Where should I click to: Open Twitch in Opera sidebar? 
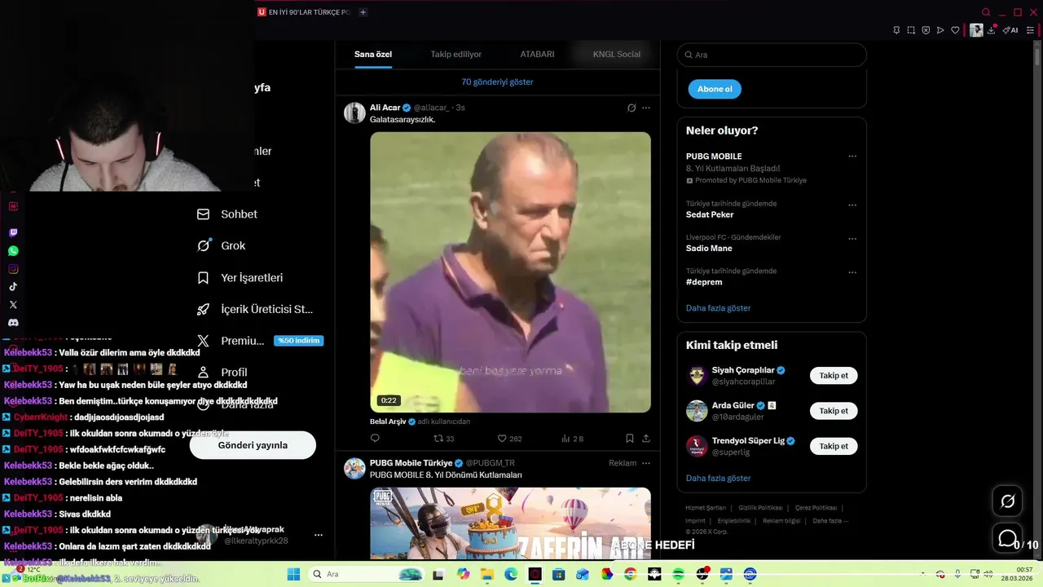[x=13, y=233]
